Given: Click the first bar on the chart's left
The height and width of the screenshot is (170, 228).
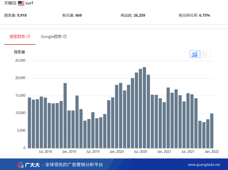Looking at the screenshot, I should 29,123.
